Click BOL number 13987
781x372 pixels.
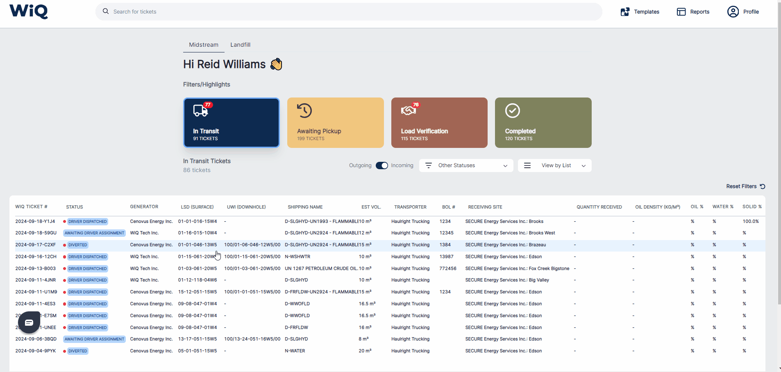point(447,256)
